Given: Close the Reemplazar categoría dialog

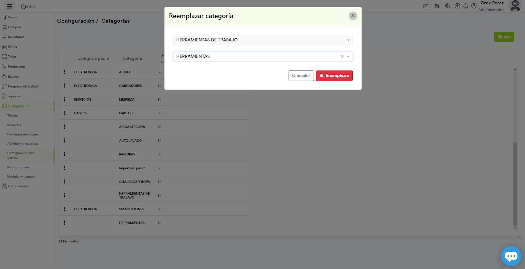Looking at the screenshot, I should [x=353, y=15].
